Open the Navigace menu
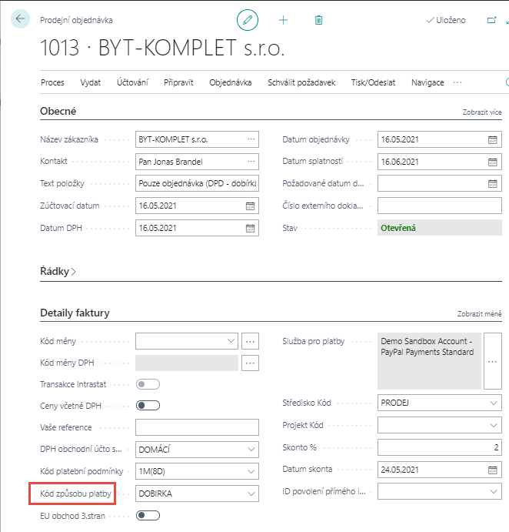This screenshot has height=532, width=509. [x=427, y=82]
